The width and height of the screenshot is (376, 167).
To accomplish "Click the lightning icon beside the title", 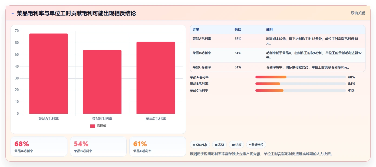I will pos(13,13).
